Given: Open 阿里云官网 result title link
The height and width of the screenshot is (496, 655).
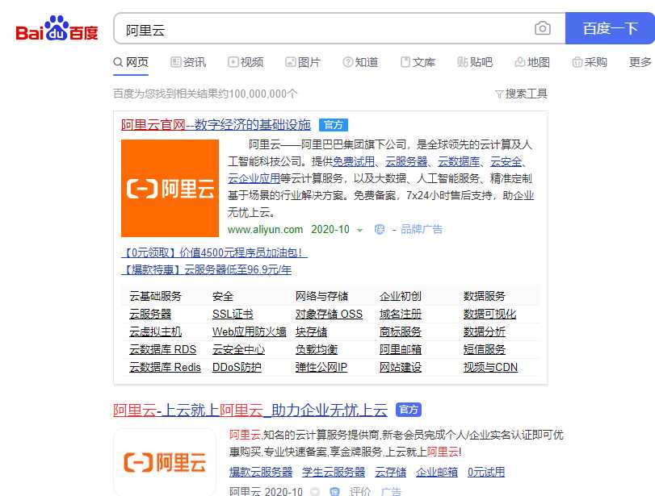Looking at the screenshot, I should (x=216, y=125).
